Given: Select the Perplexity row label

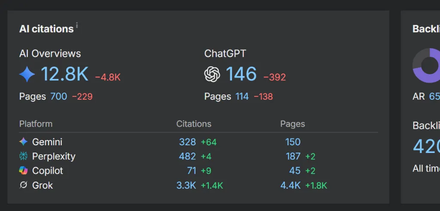Looking at the screenshot, I should pyautogui.click(x=54, y=156).
